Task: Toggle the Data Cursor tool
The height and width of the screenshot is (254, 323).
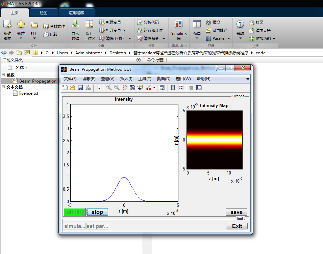Action: click(x=140, y=88)
